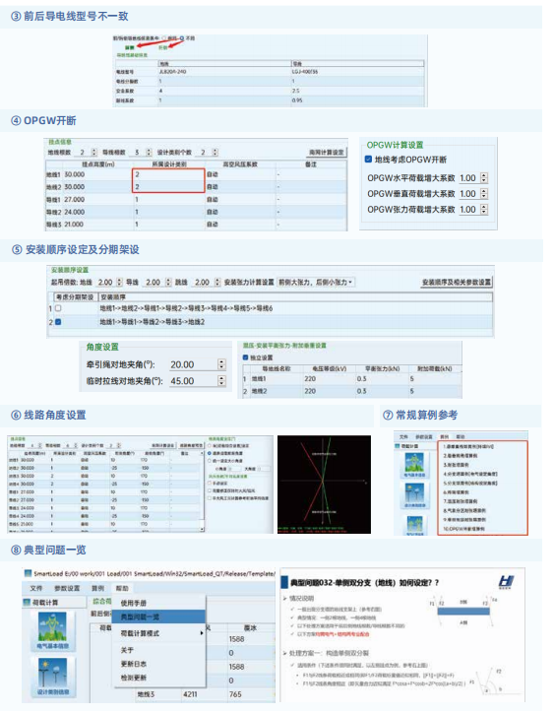Click 所属设计类别 column header in OPGW table
The width and height of the screenshot is (554, 714).
tap(169, 163)
